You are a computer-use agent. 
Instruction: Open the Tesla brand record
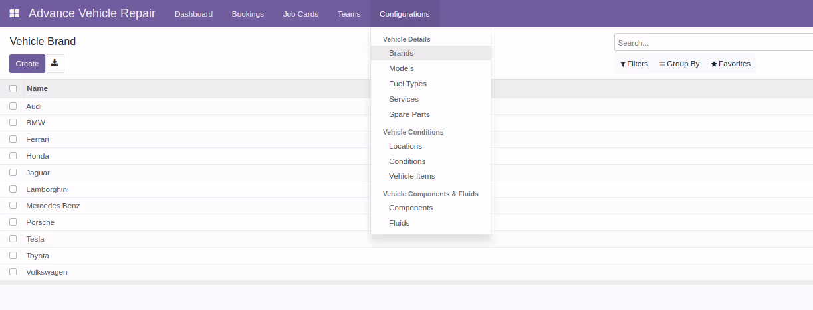tap(35, 239)
